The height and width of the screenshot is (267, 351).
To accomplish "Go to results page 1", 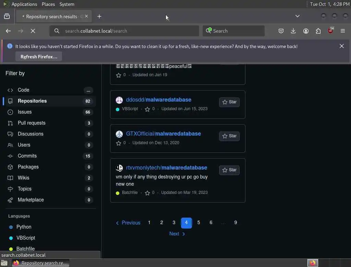I will 149,223.
